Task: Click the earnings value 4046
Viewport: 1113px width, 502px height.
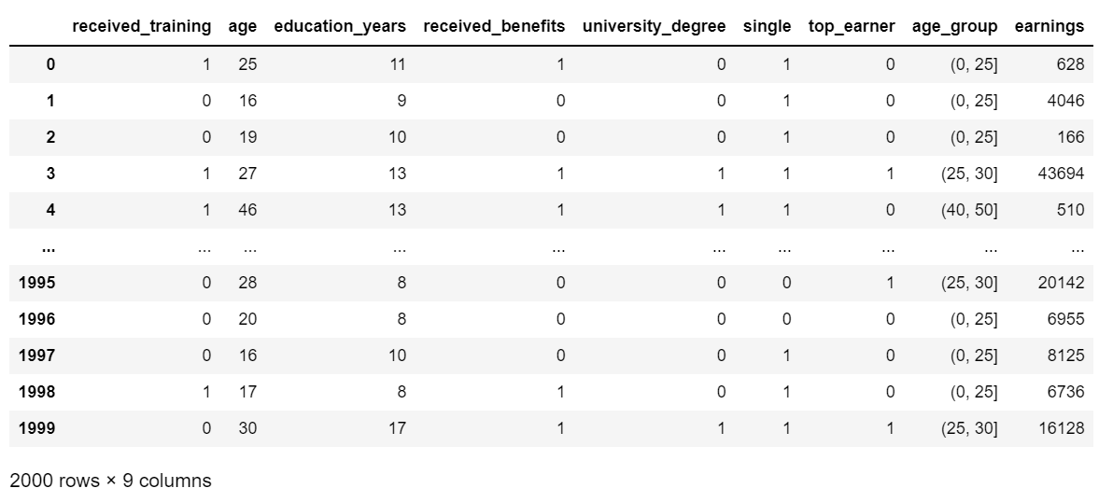Action: [x=1065, y=101]
